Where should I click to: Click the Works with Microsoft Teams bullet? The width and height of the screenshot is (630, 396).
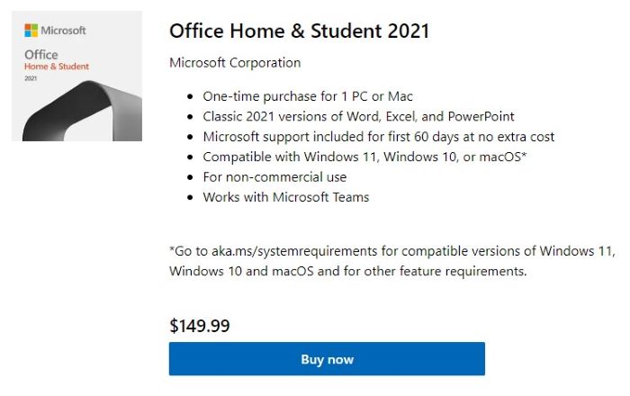[286, 197]
